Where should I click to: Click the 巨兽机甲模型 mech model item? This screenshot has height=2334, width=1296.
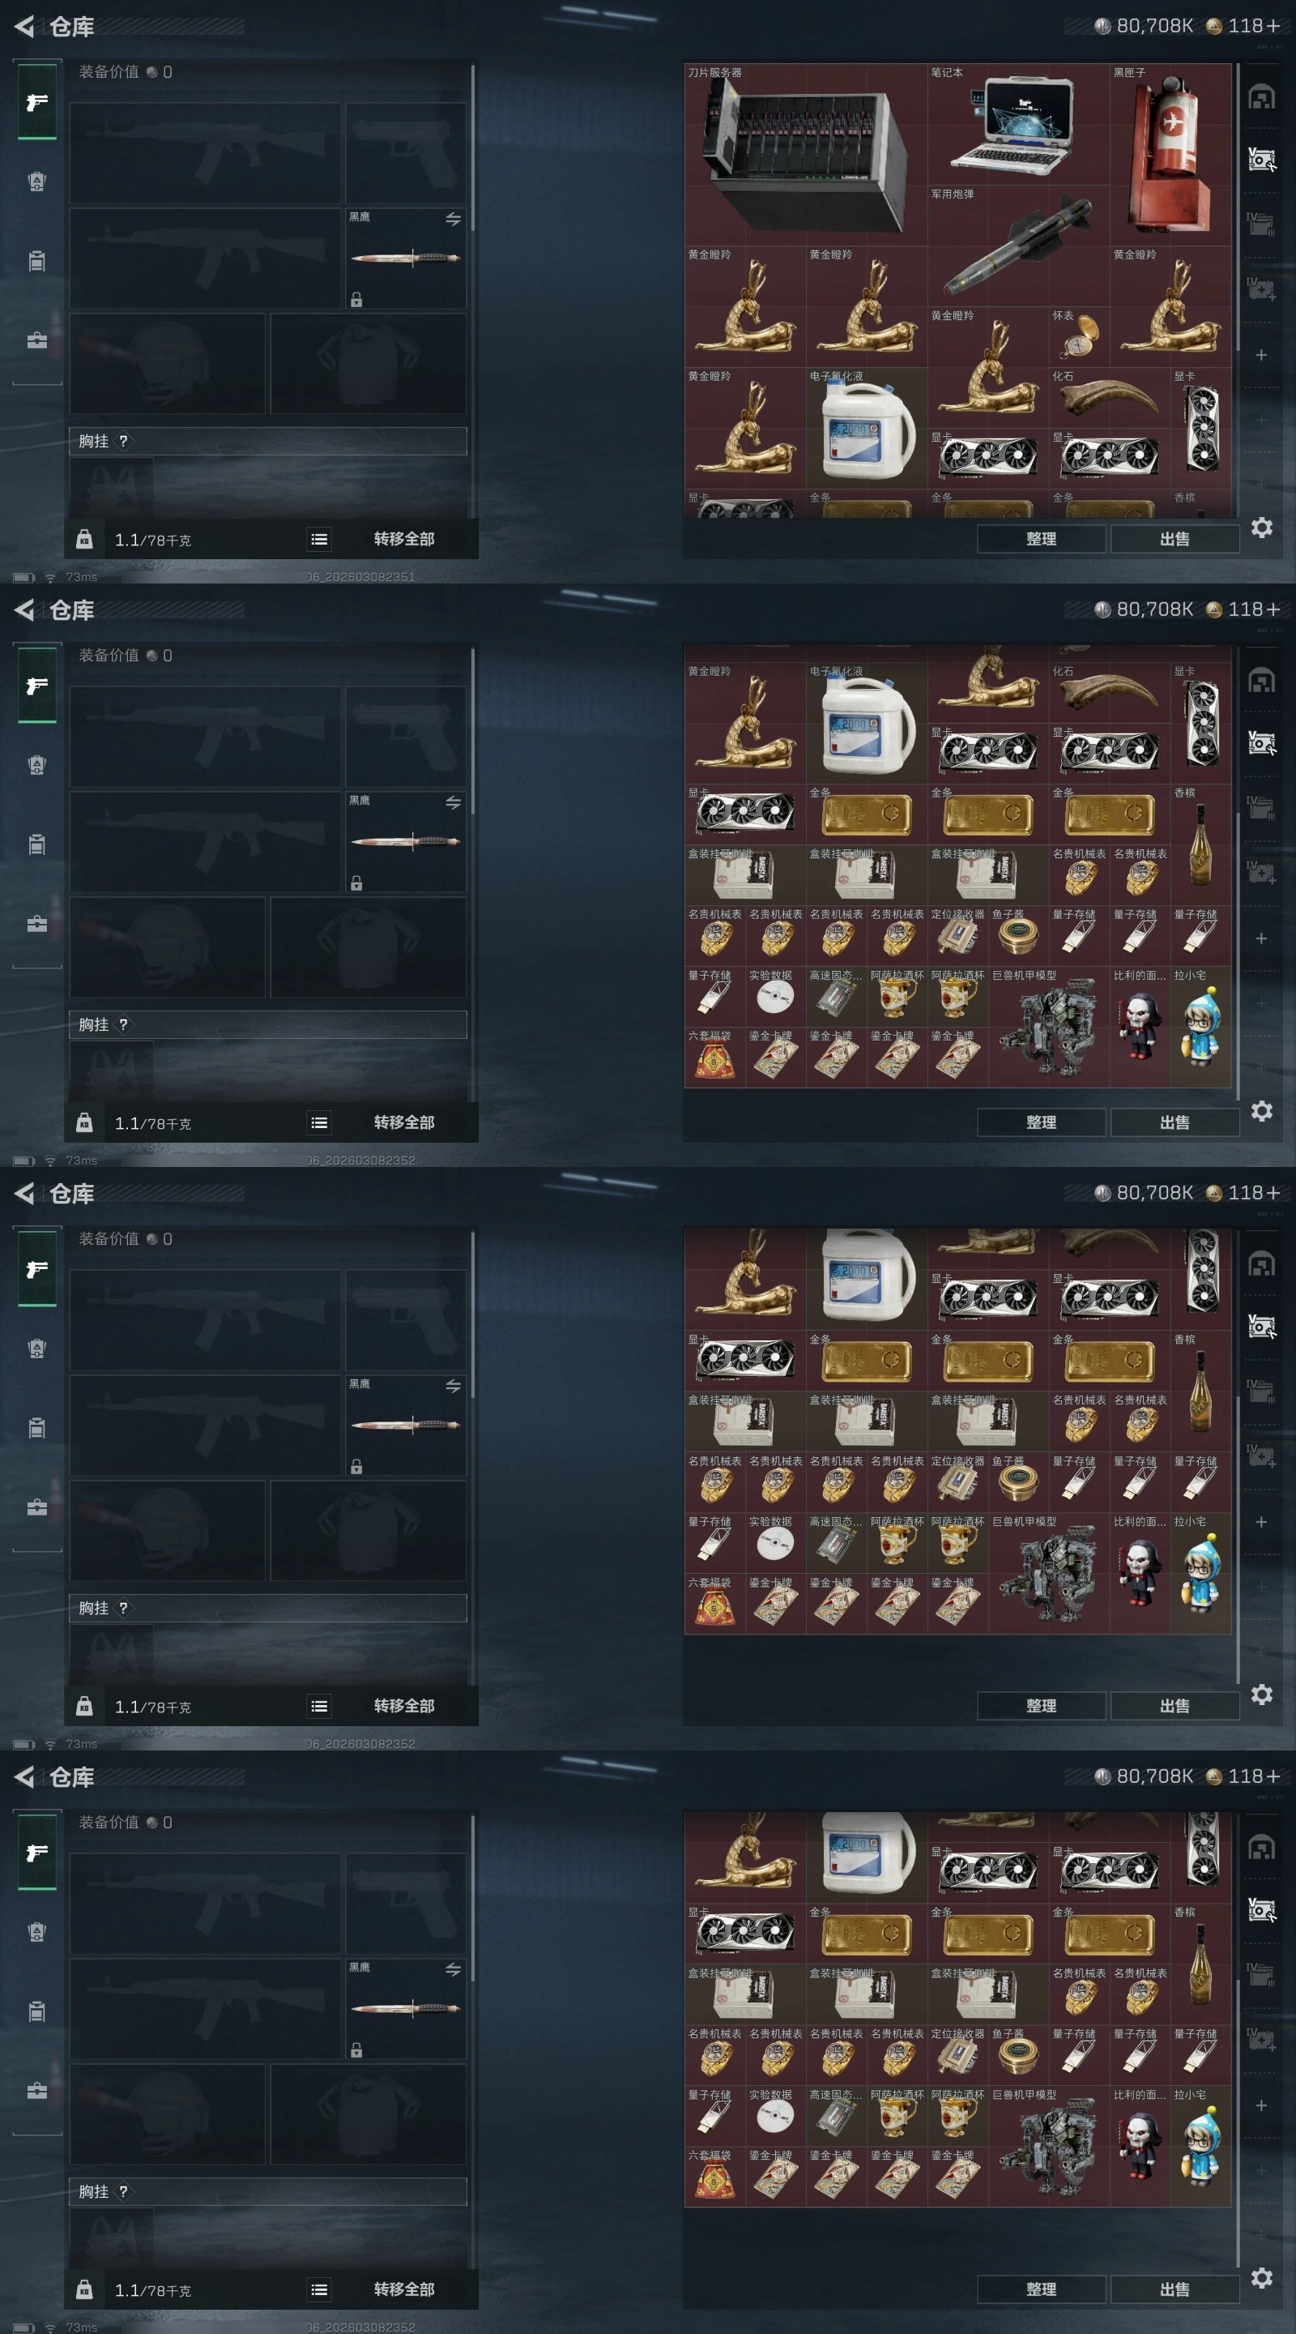click(1049, 1027)
